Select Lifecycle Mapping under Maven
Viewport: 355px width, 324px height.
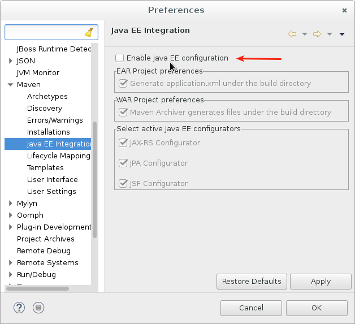coord(59,155)
